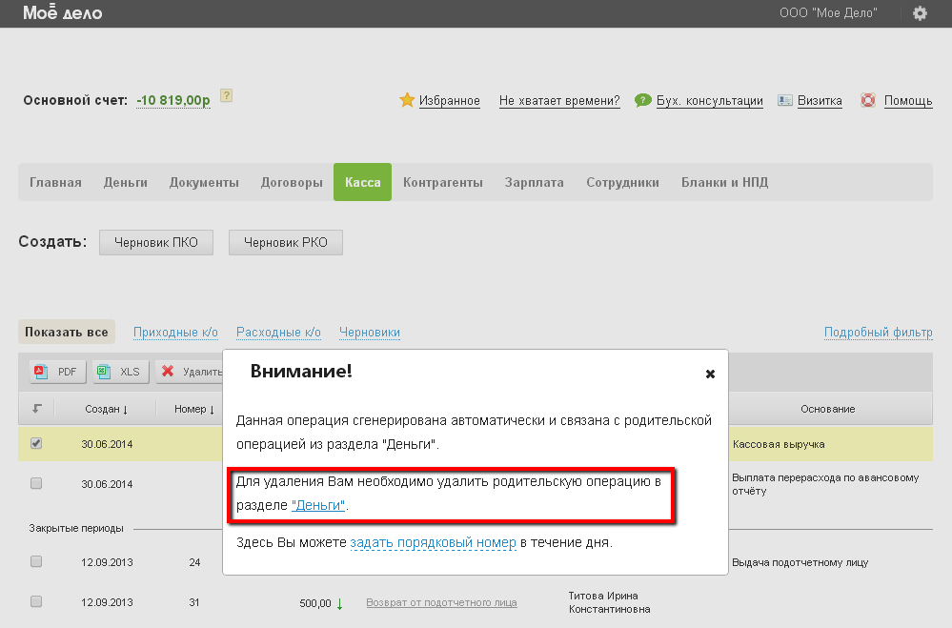Open the settings gear icon
952x628 pixels.
point(920,12)
